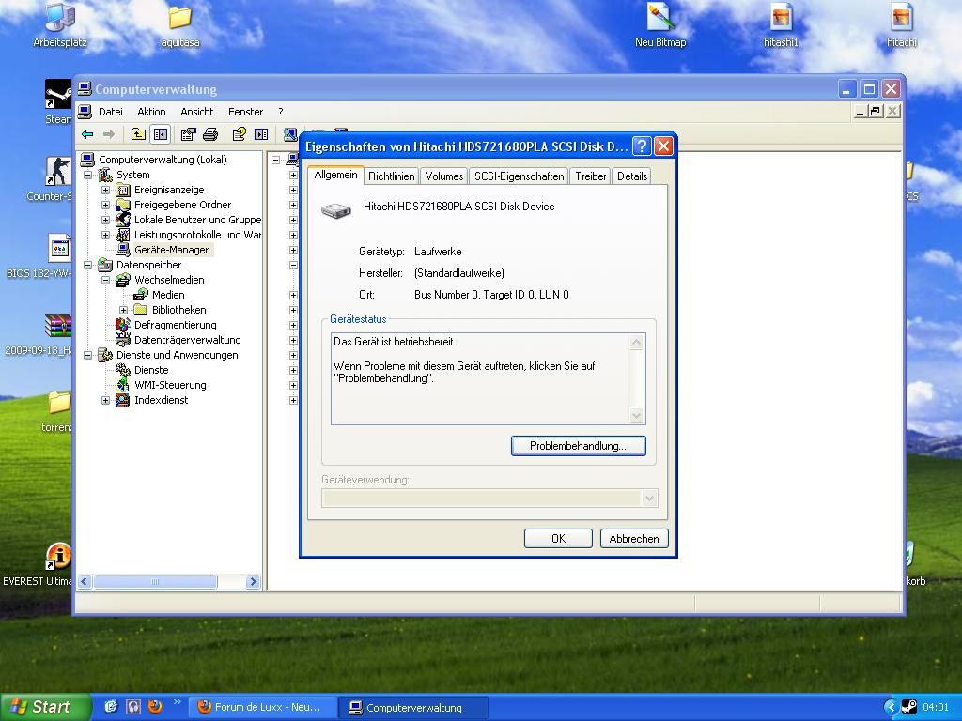Click the Firefox quick launch icon
Screen dimensions: 962x721
pos(155,707)
